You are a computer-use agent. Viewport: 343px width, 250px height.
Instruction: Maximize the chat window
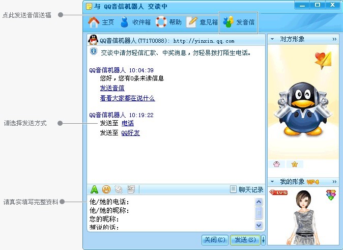point(318,5)
